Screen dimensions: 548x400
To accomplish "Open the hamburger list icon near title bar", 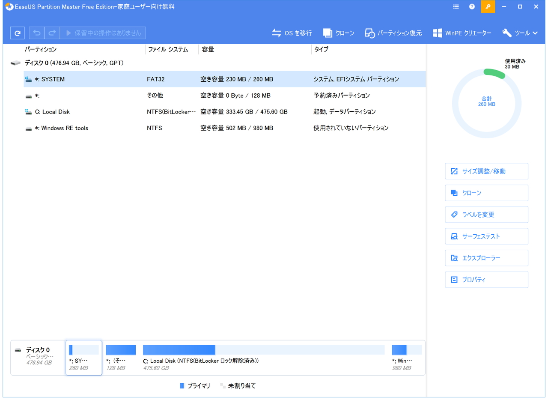I will (456, 6).
